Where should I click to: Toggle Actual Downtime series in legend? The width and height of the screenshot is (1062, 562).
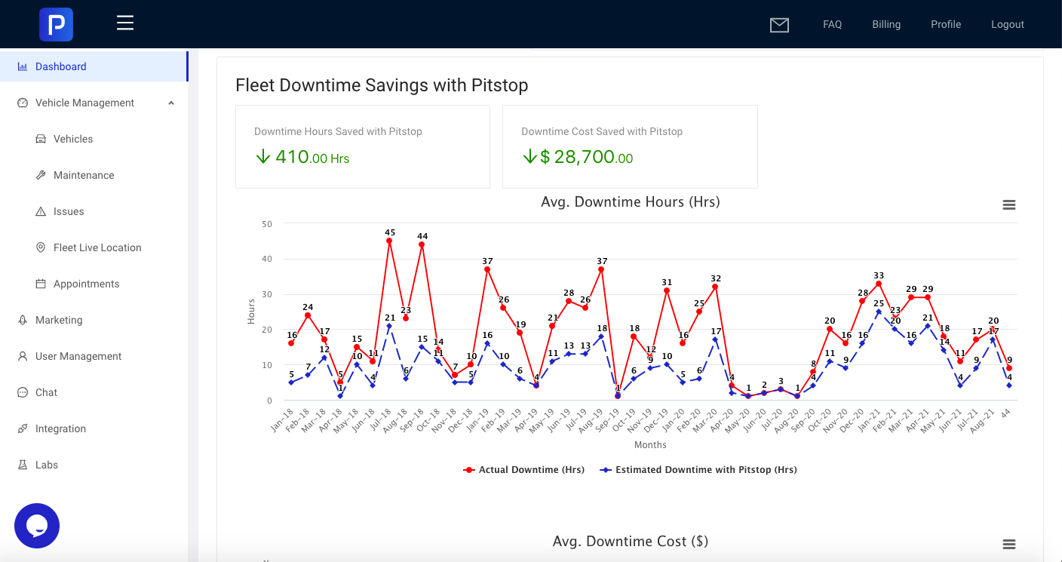[523, 469]
